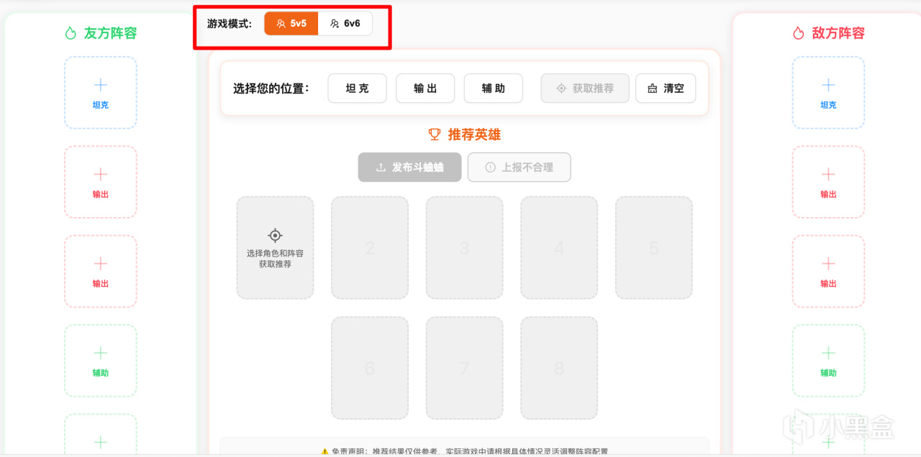Click the 上报不合理 report button
921x457 pixels.
tap(520, 167)
